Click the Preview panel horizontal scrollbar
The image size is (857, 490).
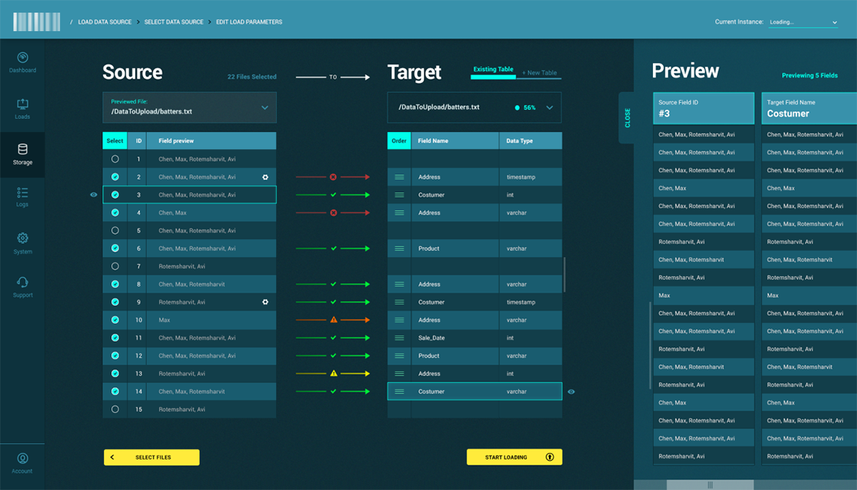tap(710, 485)
